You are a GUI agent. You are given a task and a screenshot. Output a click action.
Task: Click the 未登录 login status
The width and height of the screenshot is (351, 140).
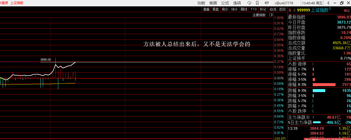4,3
